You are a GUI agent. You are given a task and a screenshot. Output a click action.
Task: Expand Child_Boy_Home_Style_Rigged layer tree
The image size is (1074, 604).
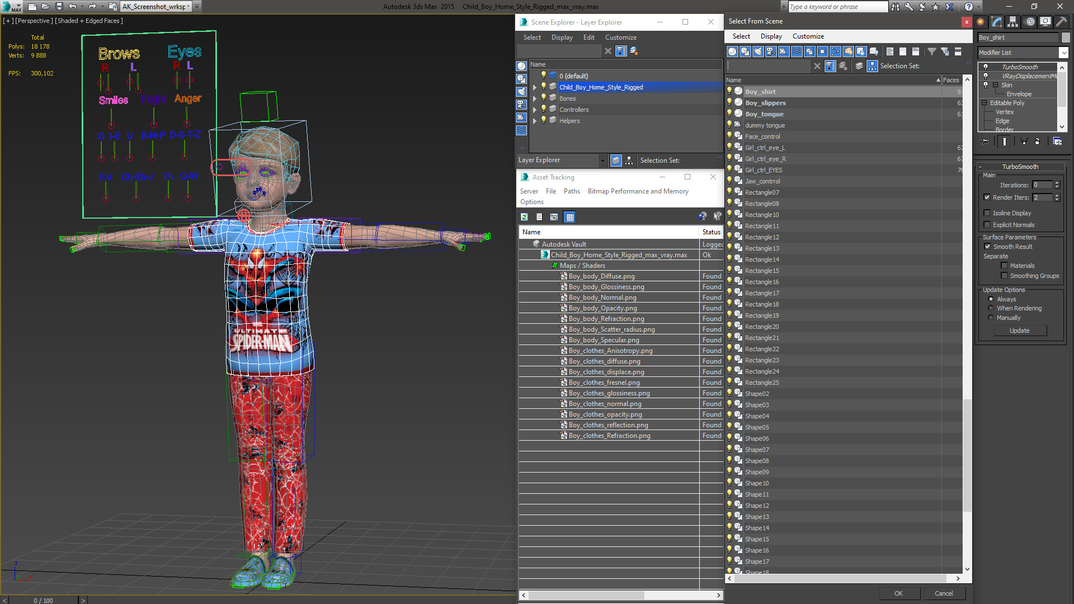533,87
